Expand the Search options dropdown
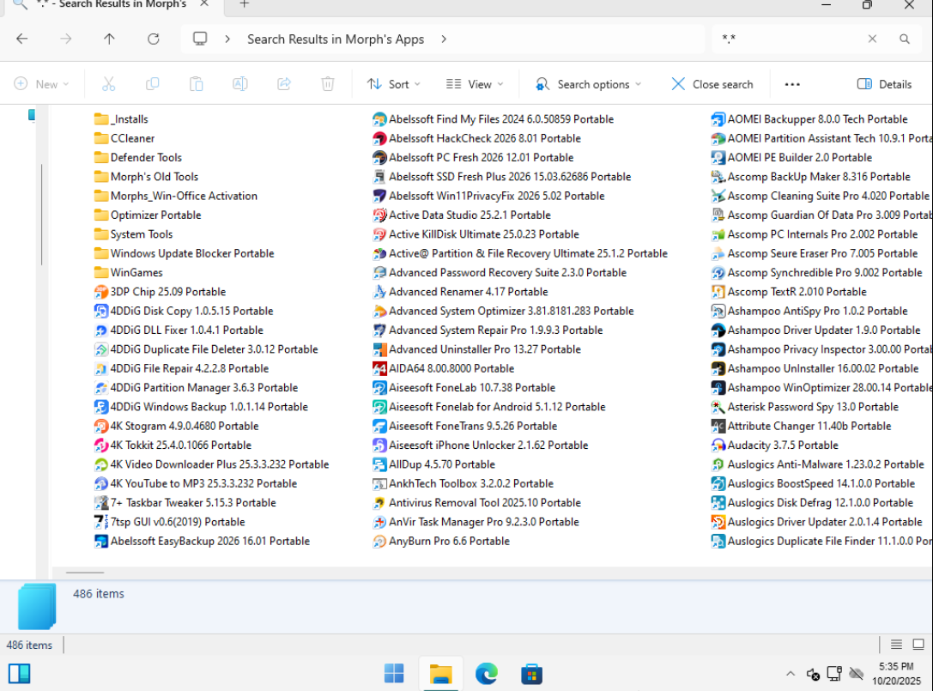 [x=588, y=84]
